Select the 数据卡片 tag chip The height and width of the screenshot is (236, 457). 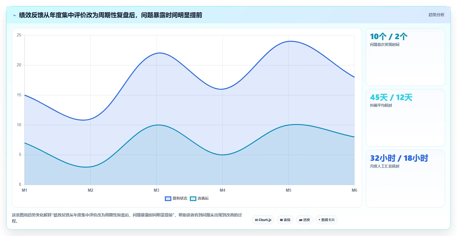(x=326, y=220)
